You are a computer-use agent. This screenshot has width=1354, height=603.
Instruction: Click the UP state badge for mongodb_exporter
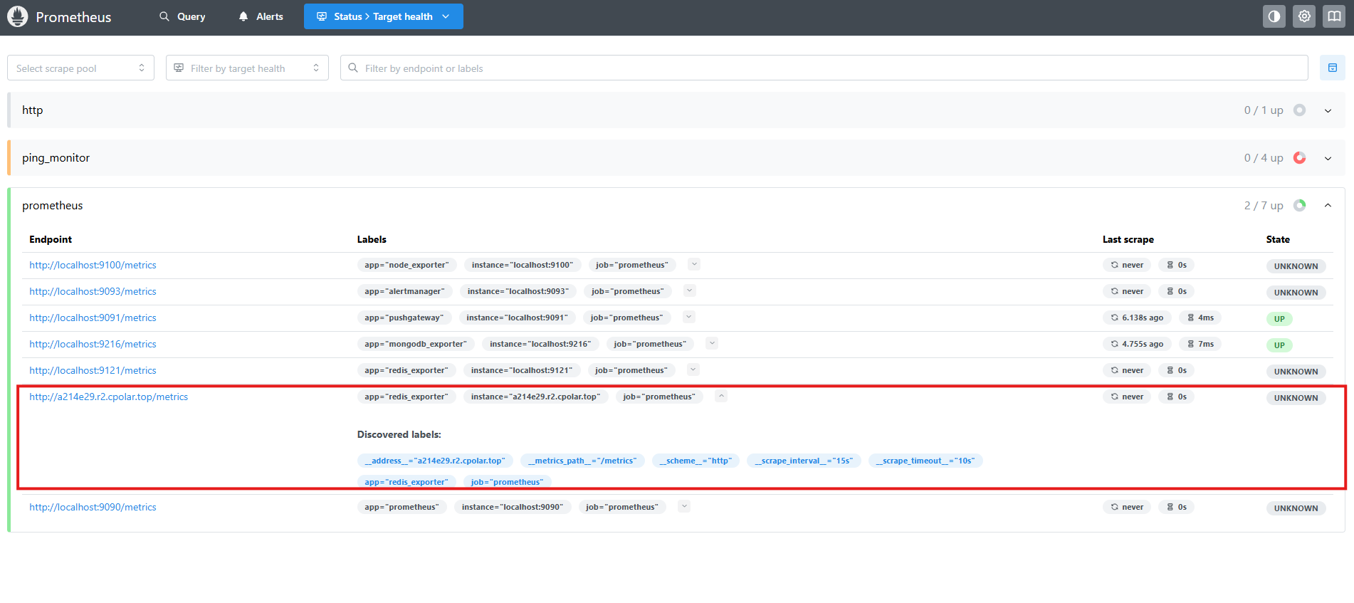[1279, 345]
